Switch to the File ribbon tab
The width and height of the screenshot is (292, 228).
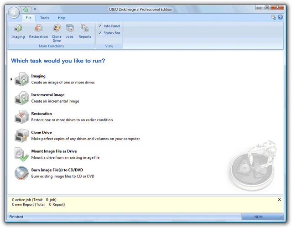(28, 18)
